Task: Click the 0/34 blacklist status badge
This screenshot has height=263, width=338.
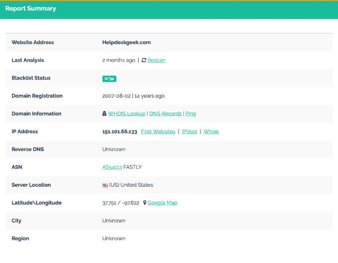Action: point(109,79)
